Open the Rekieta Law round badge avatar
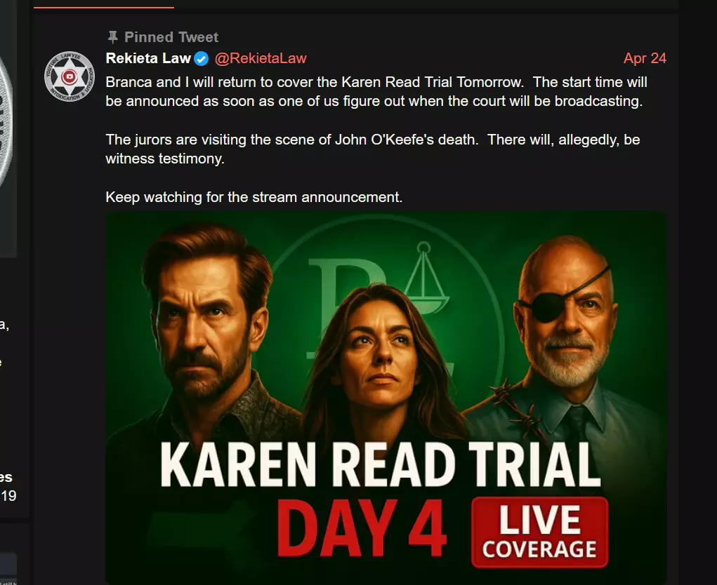The width and height of the screenshot is (717, 585). pyautogui.click(x=69, y=76)
